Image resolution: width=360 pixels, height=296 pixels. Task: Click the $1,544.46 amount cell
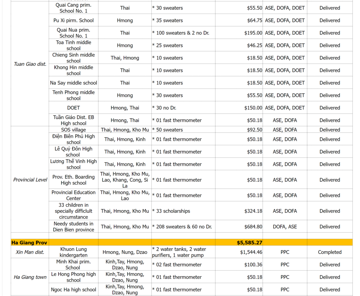click(x=239, y=252)
